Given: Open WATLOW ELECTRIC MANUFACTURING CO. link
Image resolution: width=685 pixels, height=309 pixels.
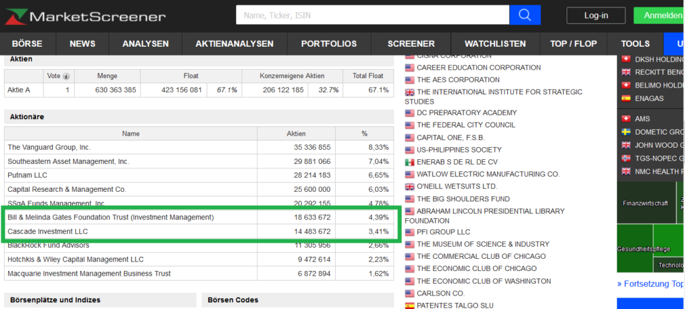Looking at the screenshot, I should 488,175.
